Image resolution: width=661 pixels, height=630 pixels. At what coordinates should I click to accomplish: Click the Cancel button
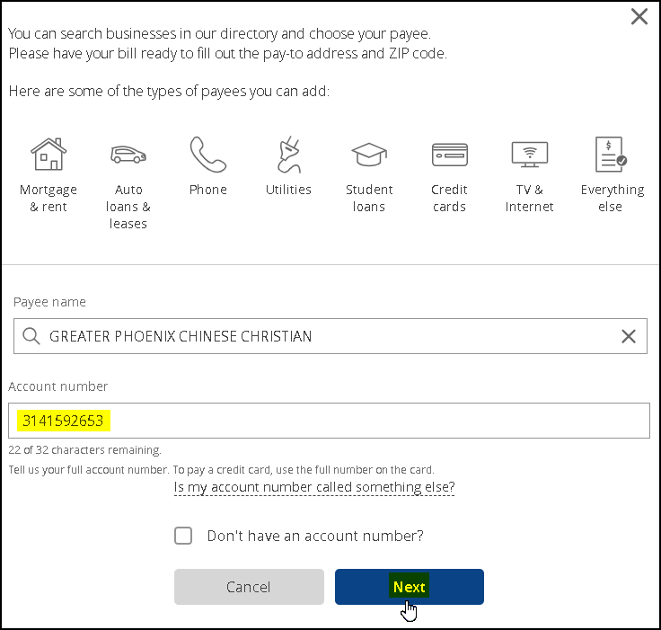tap(249, 587)
